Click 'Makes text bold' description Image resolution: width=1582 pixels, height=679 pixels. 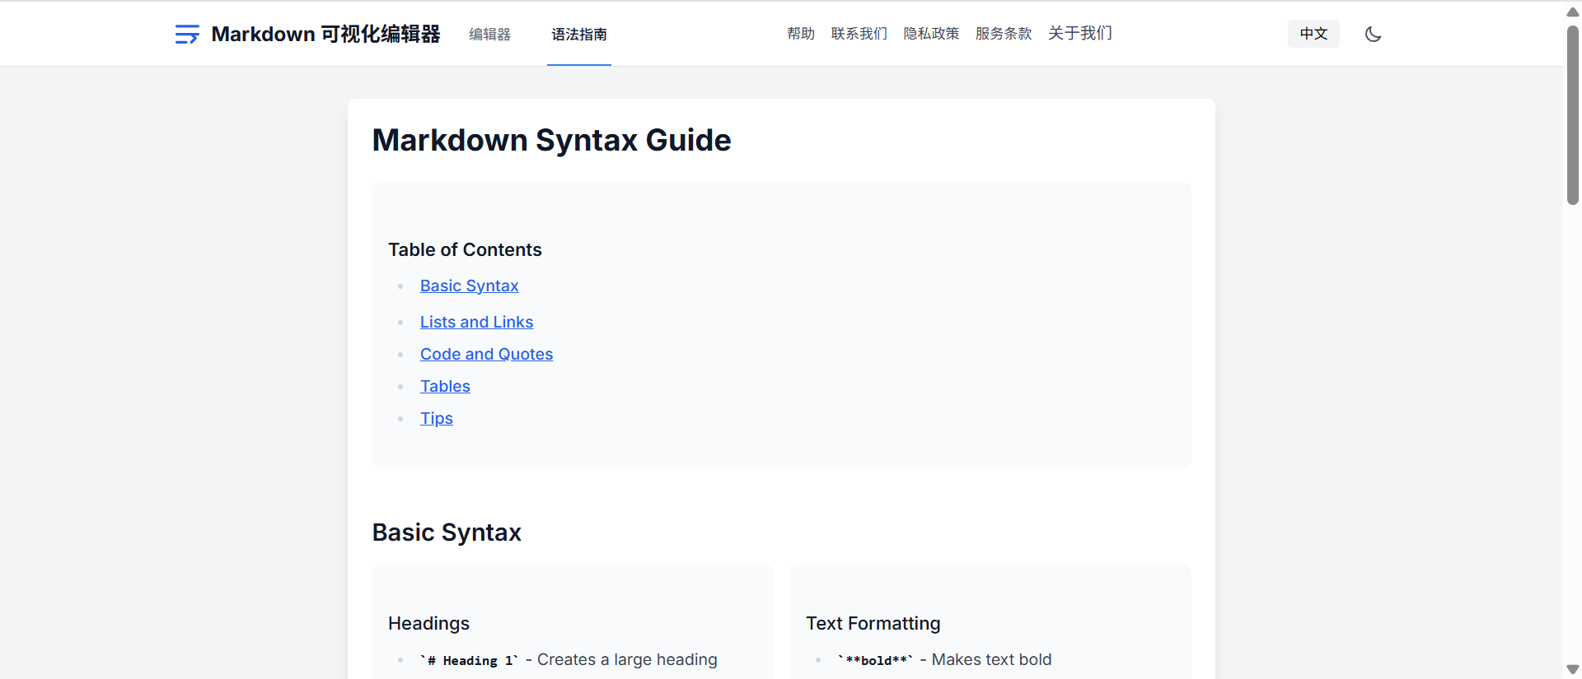(x=991, y=659)
